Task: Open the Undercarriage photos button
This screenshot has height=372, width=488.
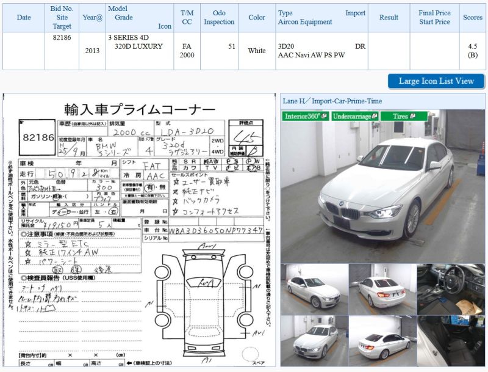Action: 354,116
